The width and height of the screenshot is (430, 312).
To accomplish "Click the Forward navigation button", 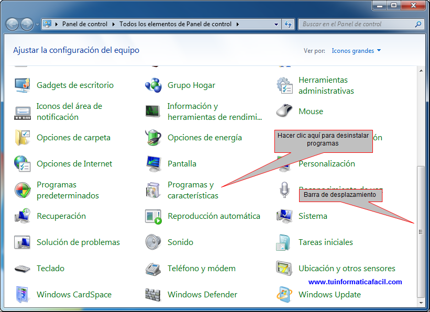I will click(27, 25).
